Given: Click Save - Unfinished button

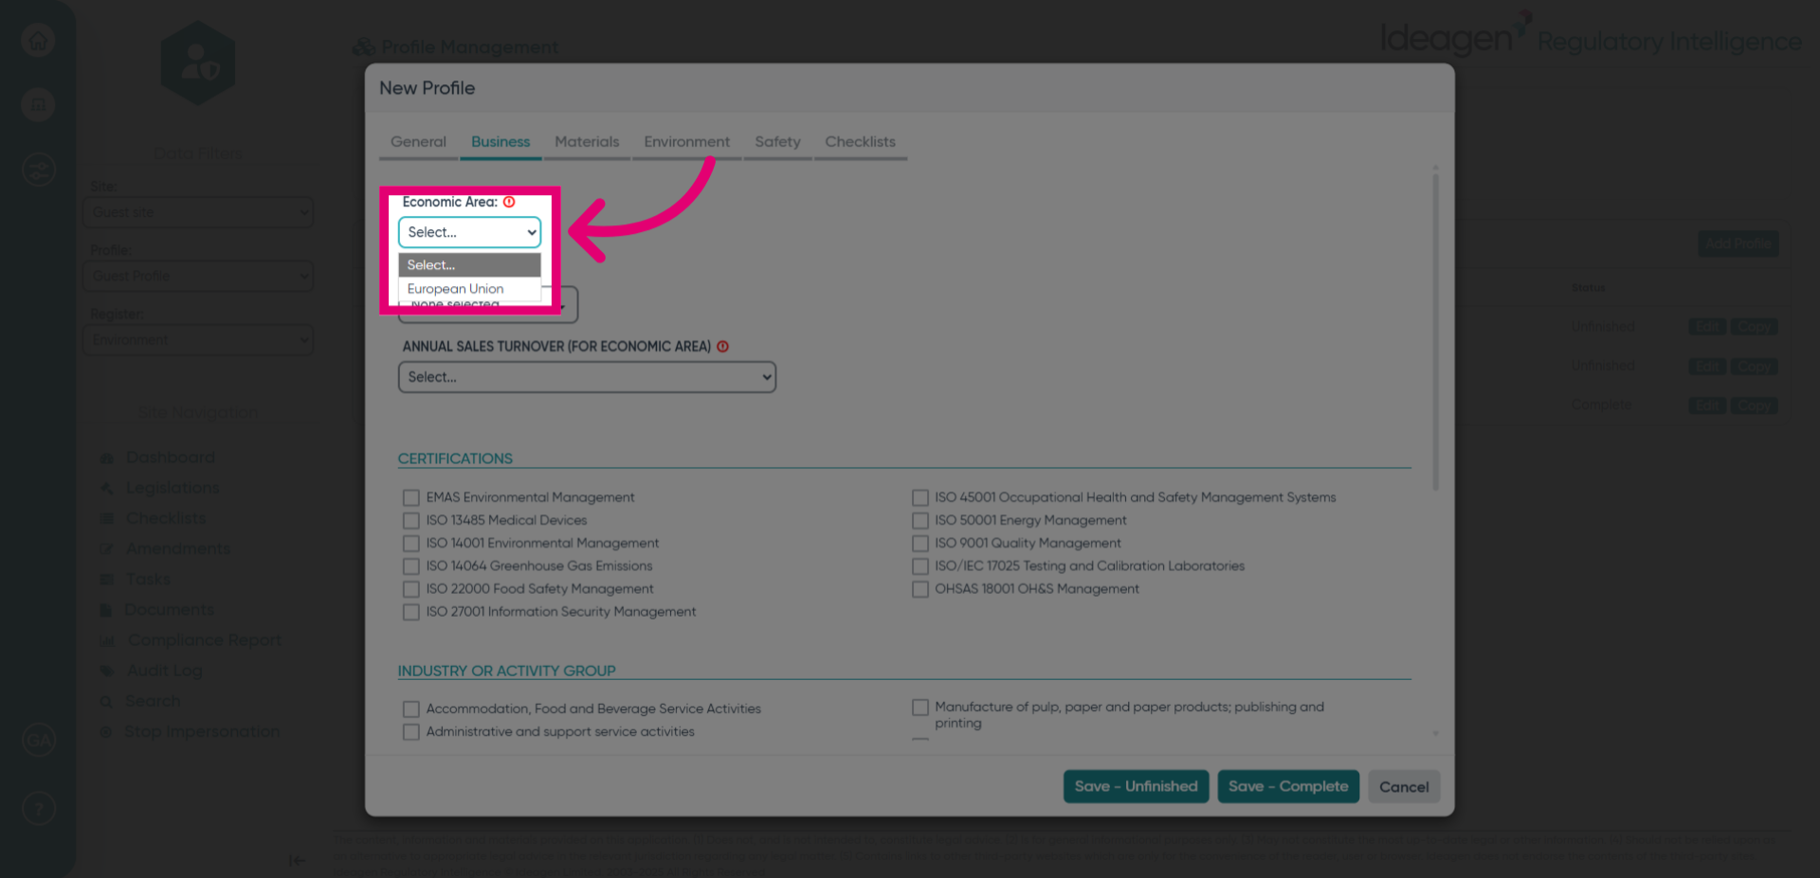Looking at the screenshot, I should point(1136,786).
